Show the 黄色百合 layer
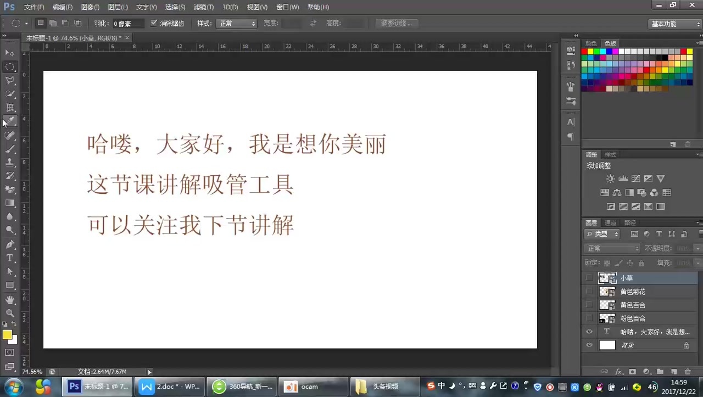The width and height of the screenshot is (703, 397). click(589, 305)
